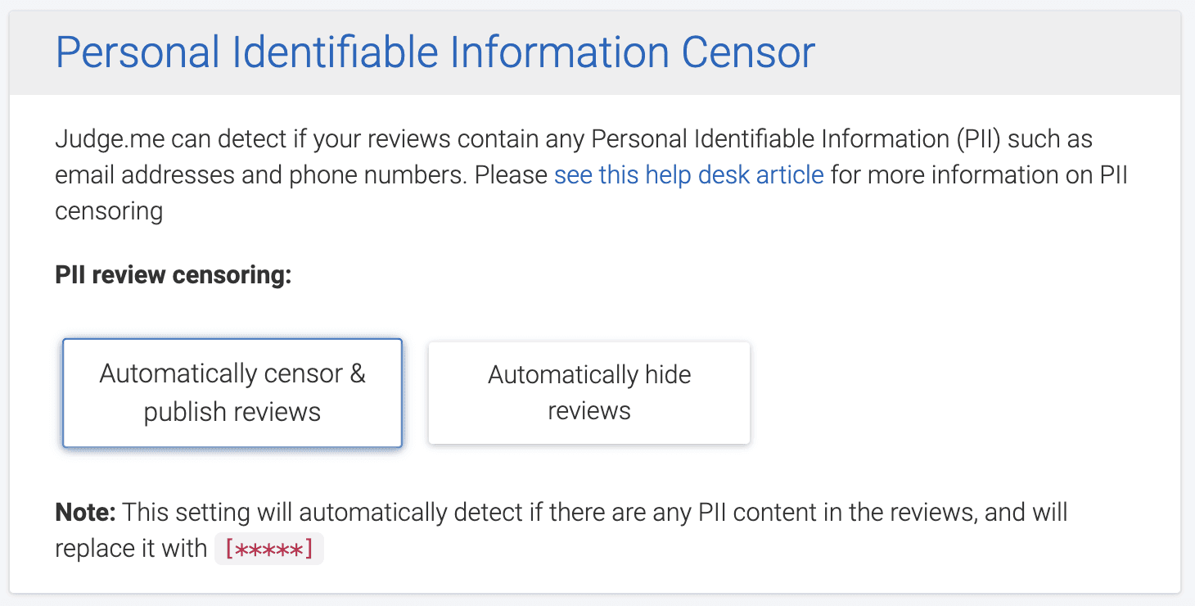
Task: Click the word 'censoring' ending the description
Action: pyautogui.click(x=108, y=210)
